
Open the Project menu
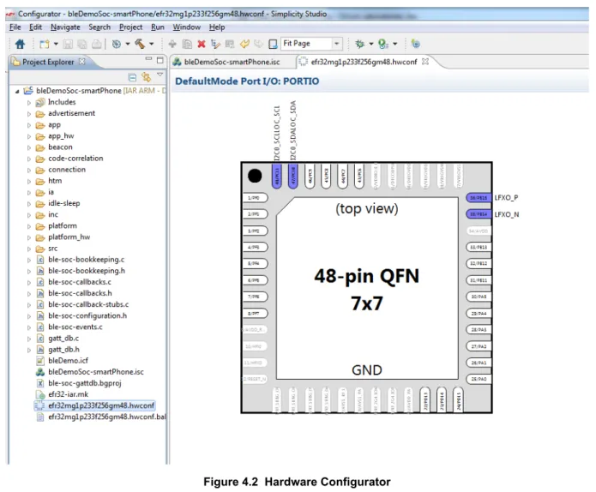[x=130, y=27]
